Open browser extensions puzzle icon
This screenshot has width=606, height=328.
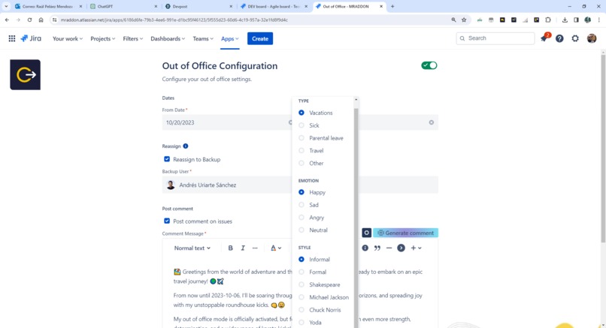click(548, 20)
